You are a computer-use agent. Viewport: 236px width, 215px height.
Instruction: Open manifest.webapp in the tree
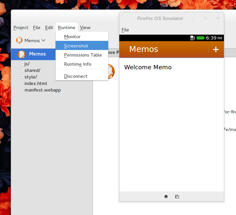pyautogui.click(x=42, y=90)
